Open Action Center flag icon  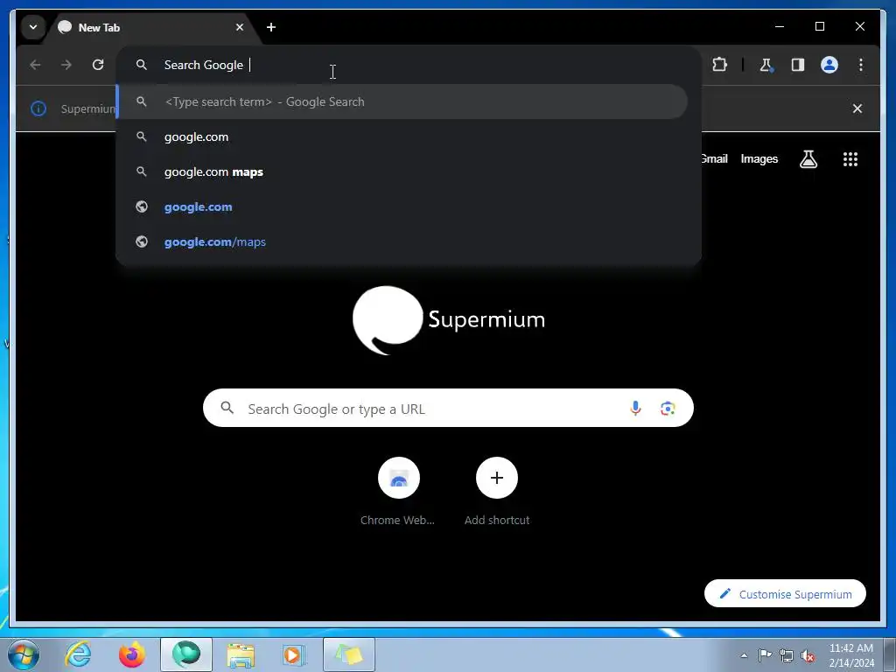tap(765, 655)
